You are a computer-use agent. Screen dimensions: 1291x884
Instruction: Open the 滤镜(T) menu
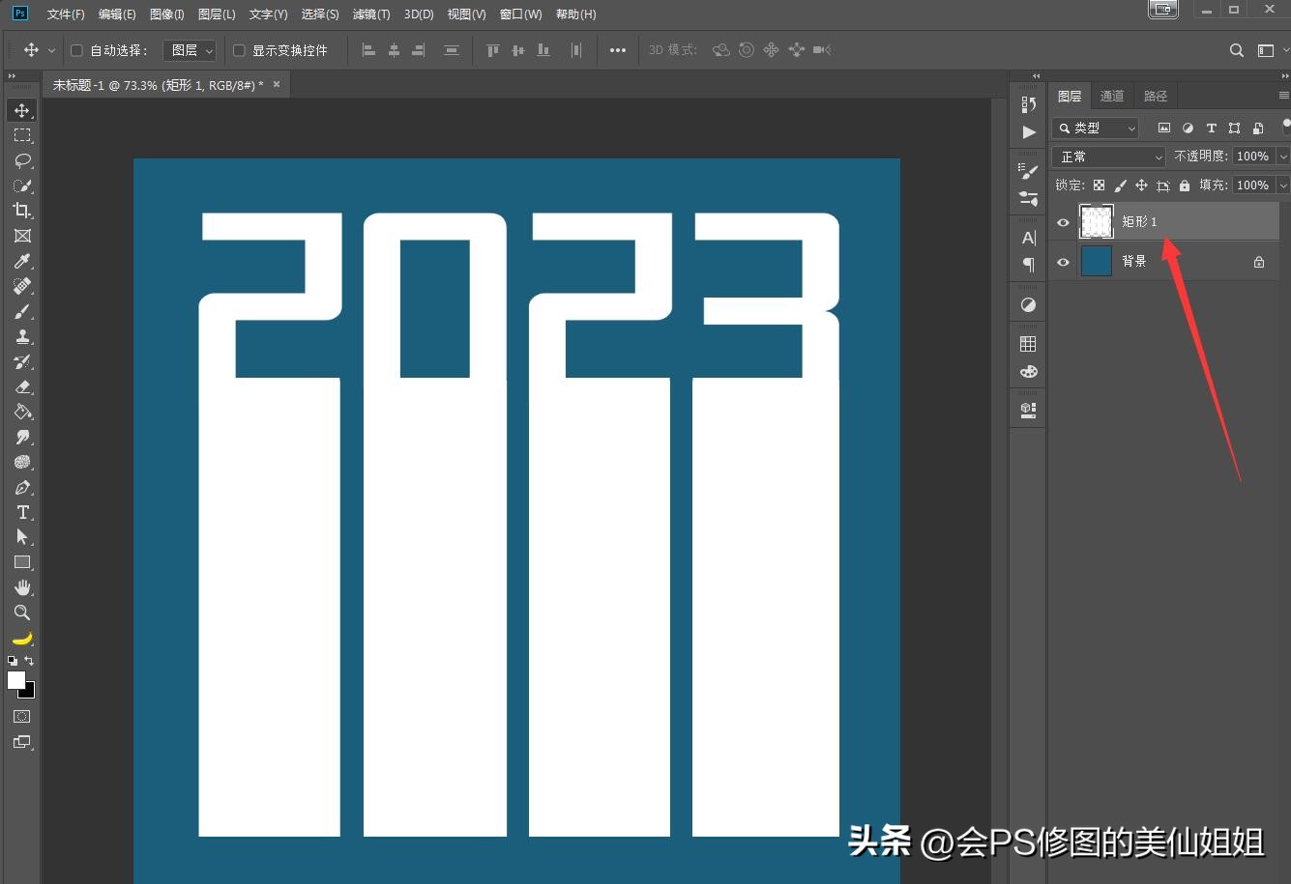[x=371, y=14]
